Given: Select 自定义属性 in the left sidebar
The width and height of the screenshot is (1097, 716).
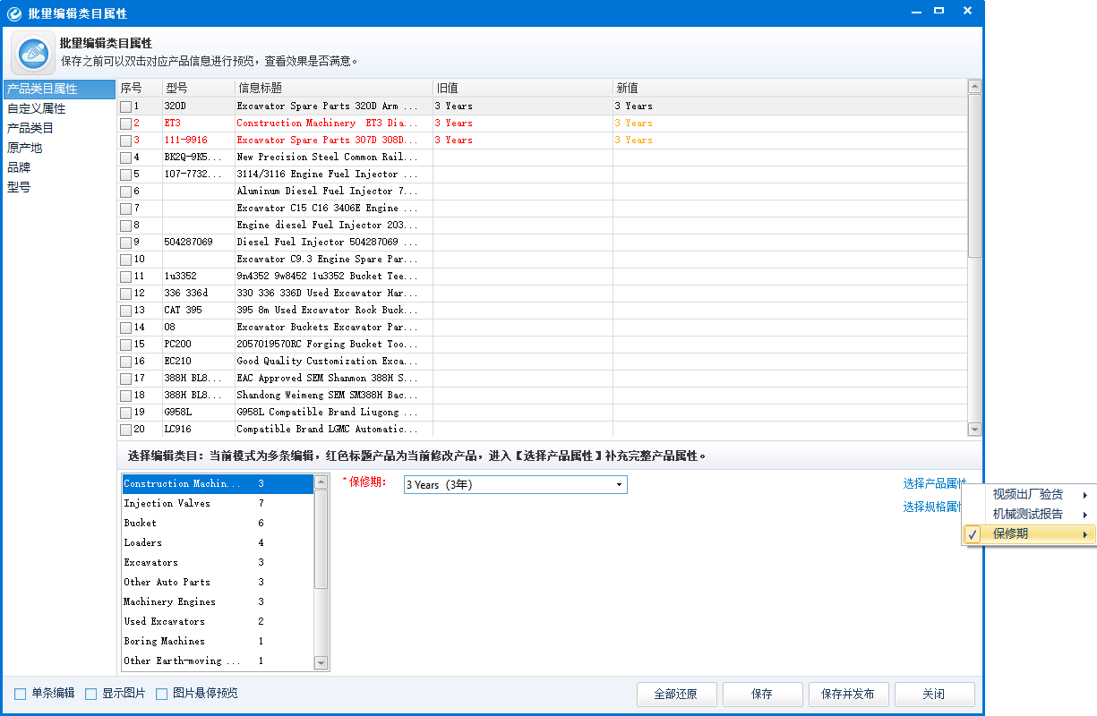Looking at the screenshot, I should point(36,108).
